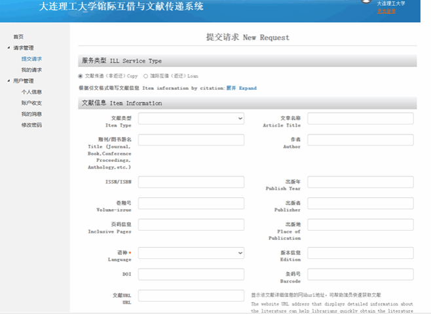Open 修改密码 in the sidebar
Viewport: 431px width, 314px height.
tap(31, 125)
